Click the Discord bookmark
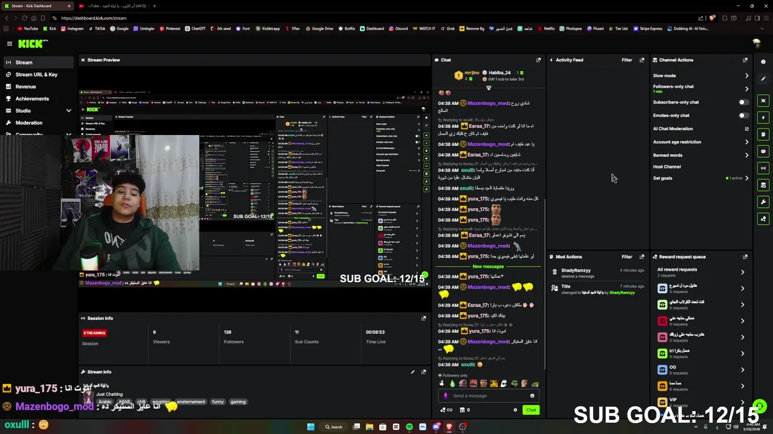773x434 pixels. 398,28
